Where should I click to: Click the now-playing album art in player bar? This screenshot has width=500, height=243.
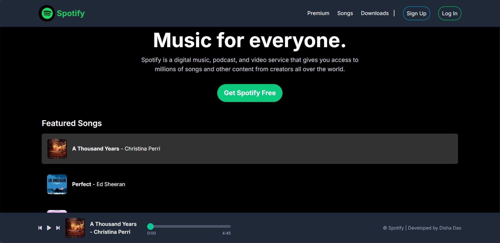(75, 228)
